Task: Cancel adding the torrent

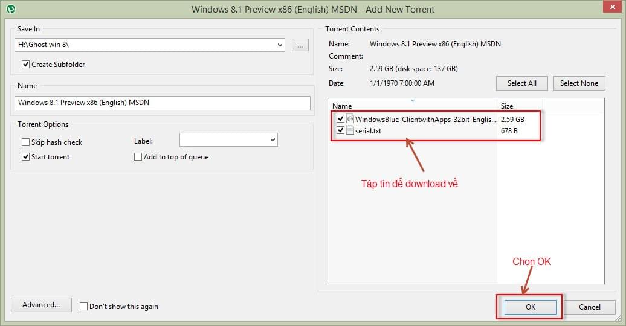Action: click(590, 307)
